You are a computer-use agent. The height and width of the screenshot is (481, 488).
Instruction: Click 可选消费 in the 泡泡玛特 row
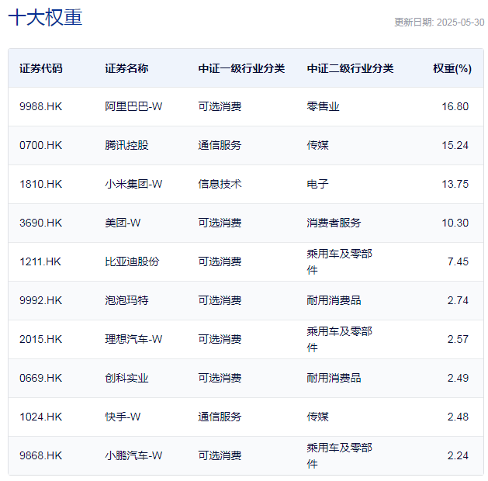point(220,300)
